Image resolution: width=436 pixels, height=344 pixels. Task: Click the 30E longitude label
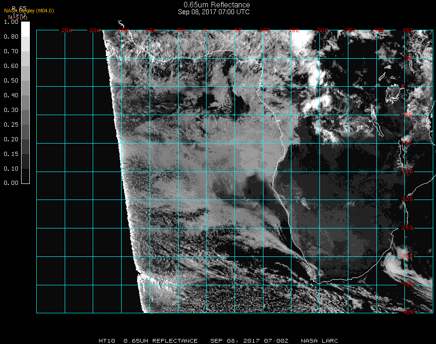(x=379, y=31)
